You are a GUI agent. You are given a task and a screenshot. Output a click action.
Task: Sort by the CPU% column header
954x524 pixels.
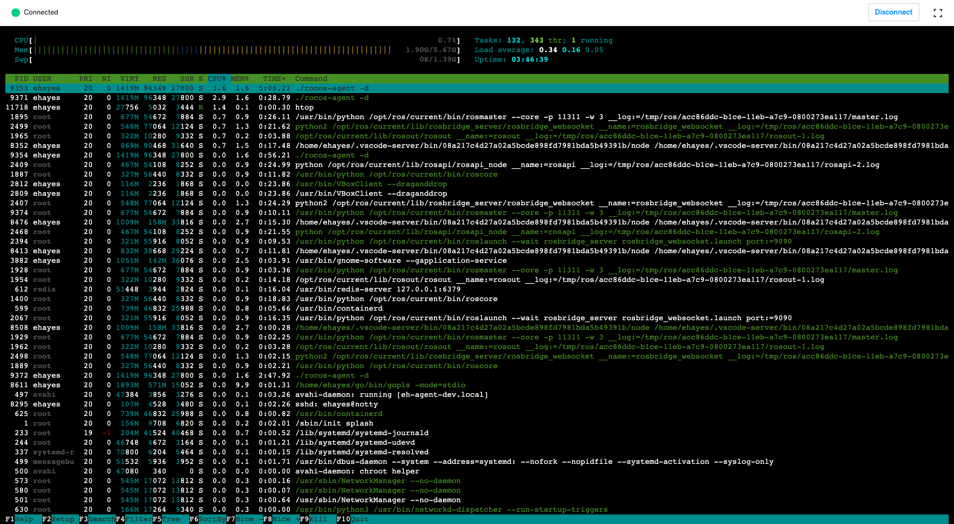[217, 79]
